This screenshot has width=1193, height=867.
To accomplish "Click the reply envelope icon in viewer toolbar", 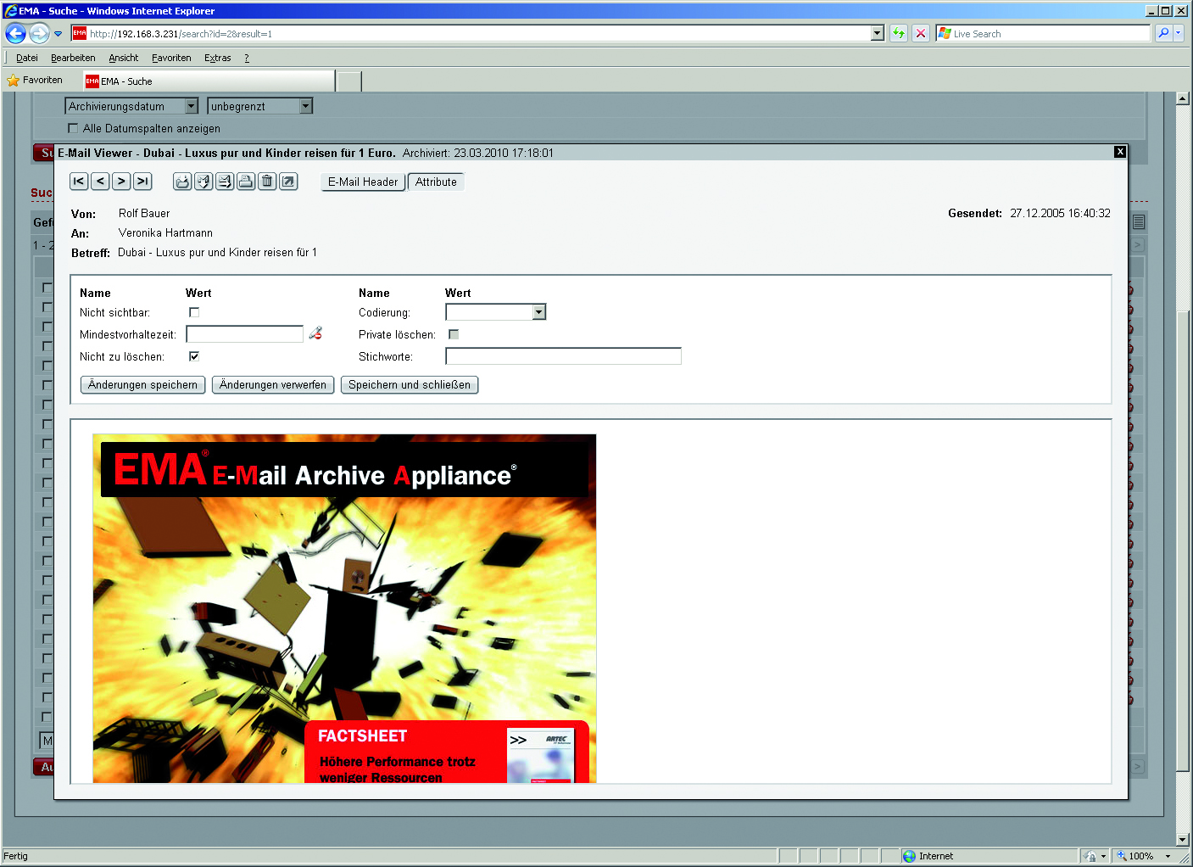I will coord(203,182).
